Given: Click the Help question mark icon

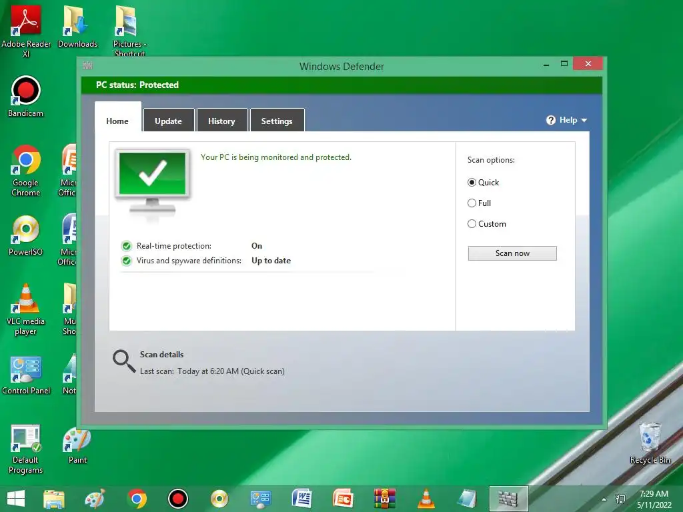Looking at the screenshot, I should coord(550,120).
